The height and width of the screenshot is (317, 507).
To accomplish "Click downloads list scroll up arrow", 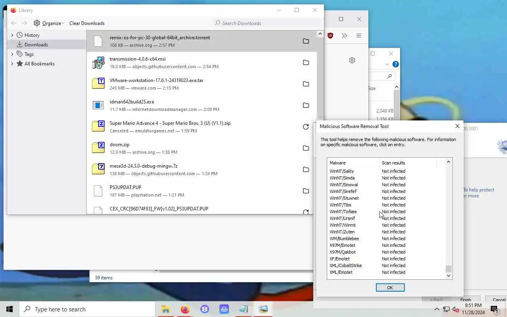I will (x=320, y=34).
